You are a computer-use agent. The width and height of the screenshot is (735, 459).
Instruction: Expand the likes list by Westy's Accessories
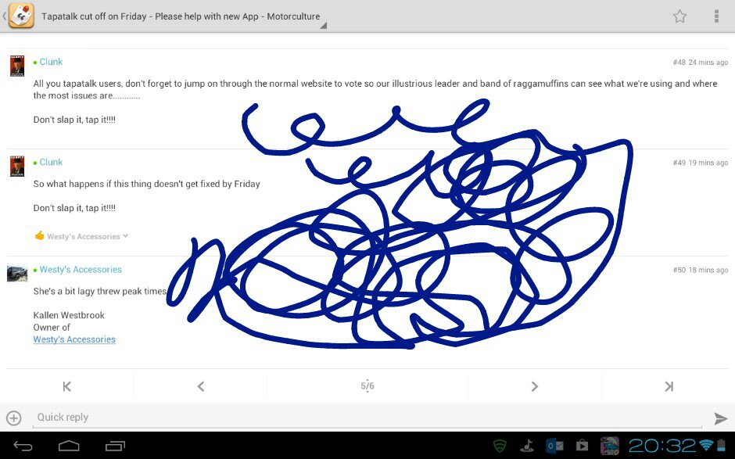point(88,236)
